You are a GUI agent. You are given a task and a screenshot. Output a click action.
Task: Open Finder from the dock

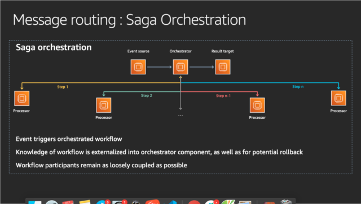point(35,202)
